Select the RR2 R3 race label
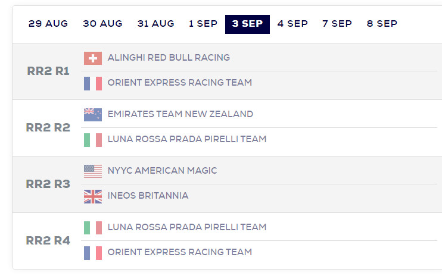This screenshot has height=279, width=442. pyautogui.click(x=48, y=184)
